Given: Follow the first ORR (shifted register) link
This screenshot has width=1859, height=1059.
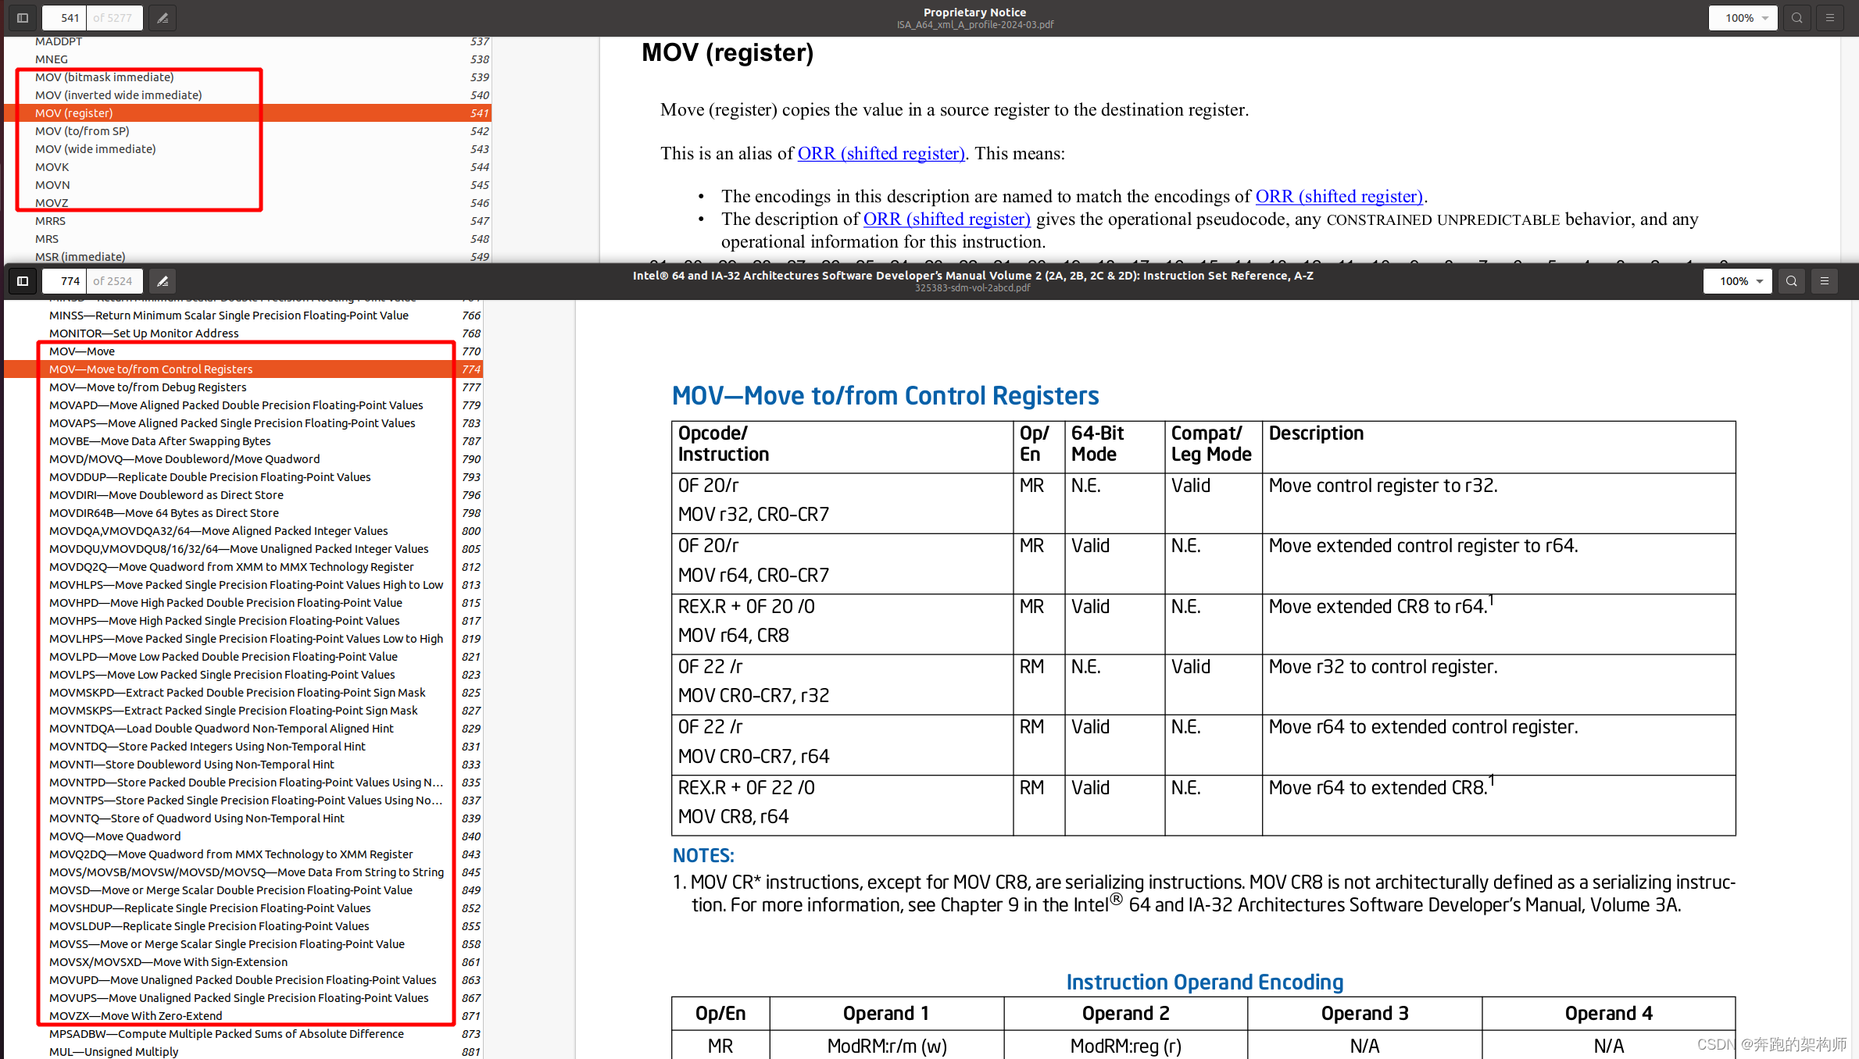Looking at the screenshot, I should tap(881, 153).
